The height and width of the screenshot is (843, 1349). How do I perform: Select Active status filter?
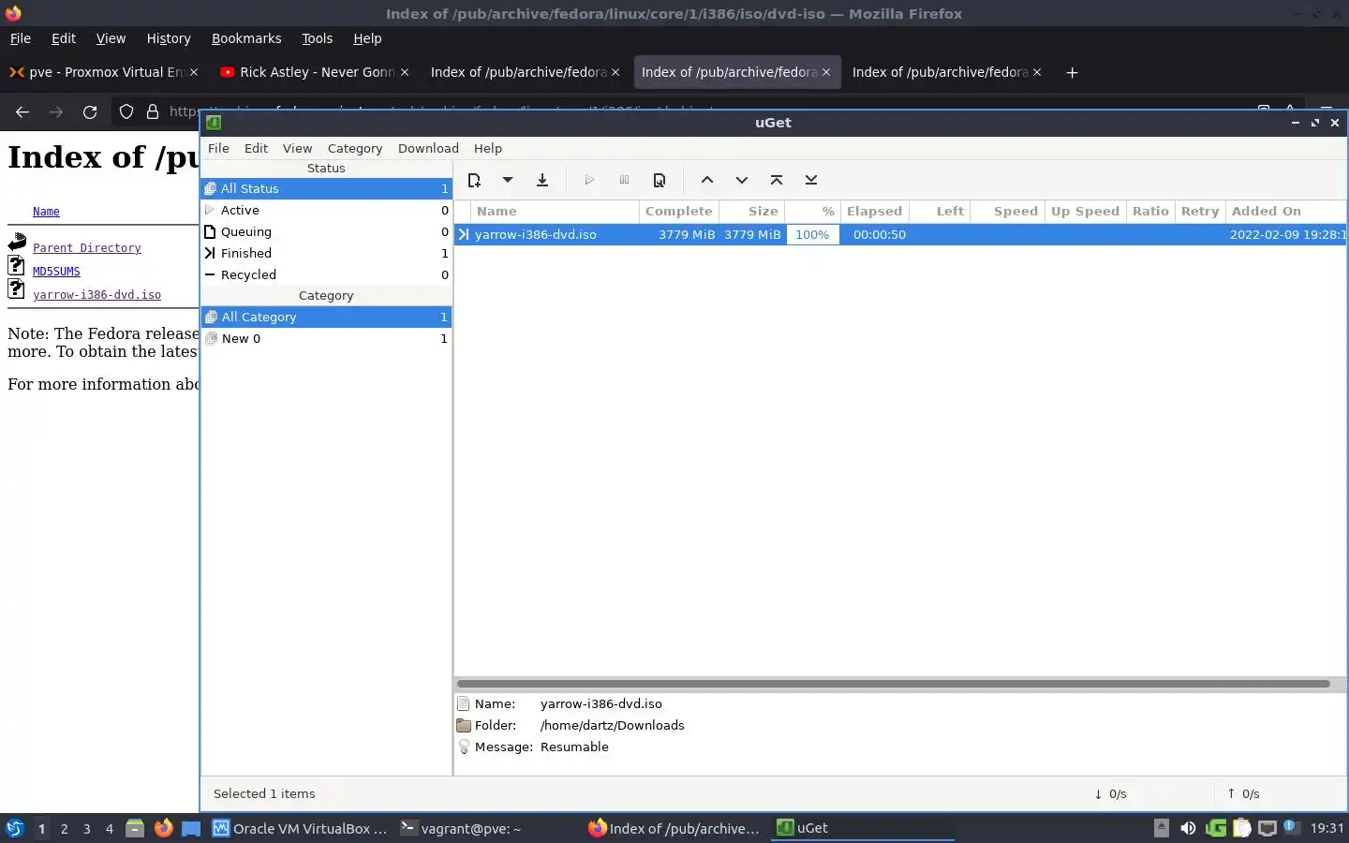click(x=326, y=210)
